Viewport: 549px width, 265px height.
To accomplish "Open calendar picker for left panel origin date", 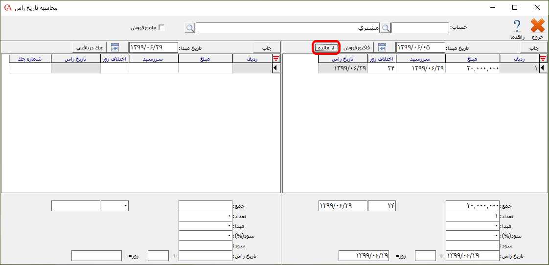I will tap(115, 47).
